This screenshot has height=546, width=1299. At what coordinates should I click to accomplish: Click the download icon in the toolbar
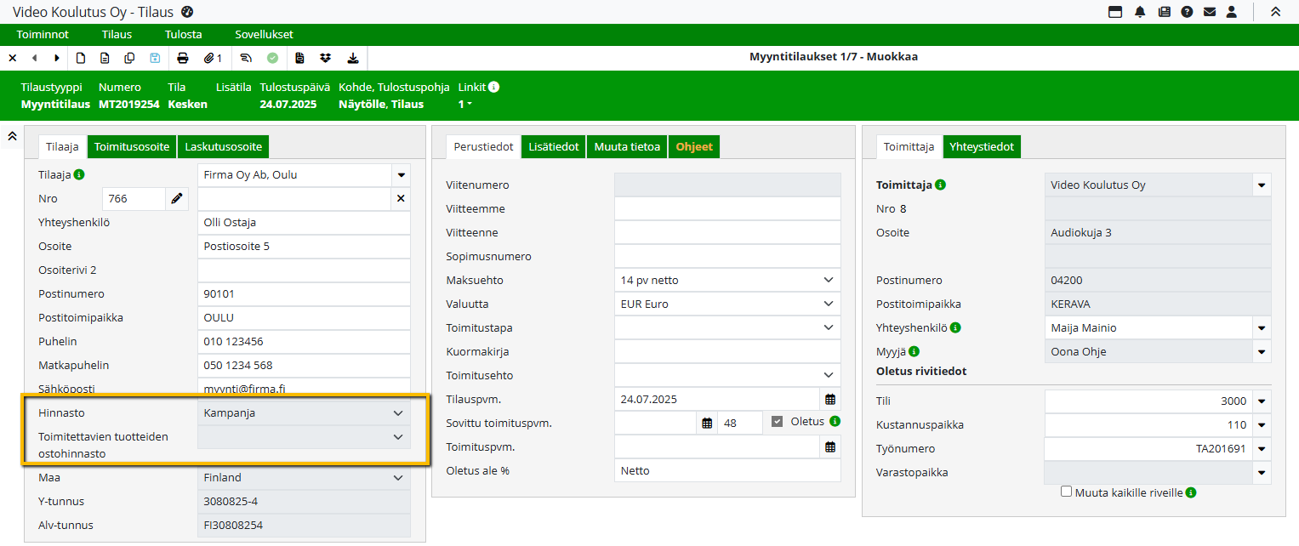[353, 58]
